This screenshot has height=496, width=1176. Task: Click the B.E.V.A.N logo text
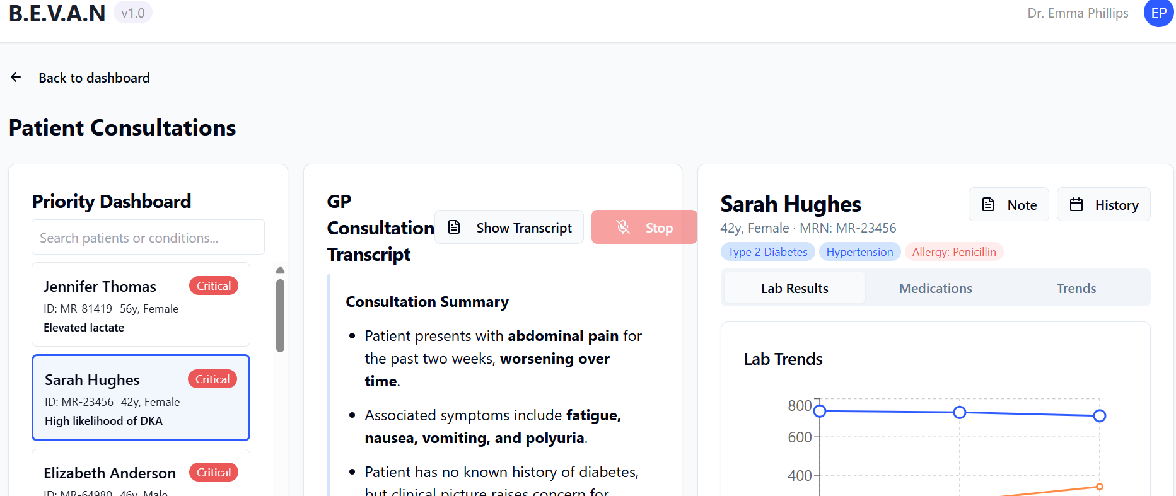[x=57, y=13]
